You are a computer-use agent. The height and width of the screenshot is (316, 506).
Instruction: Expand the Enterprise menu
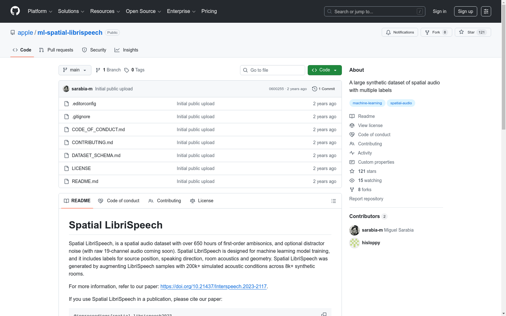click(x=181, y=11)
